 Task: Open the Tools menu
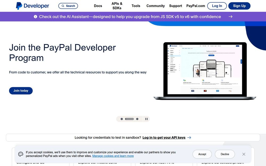[136, 6]
